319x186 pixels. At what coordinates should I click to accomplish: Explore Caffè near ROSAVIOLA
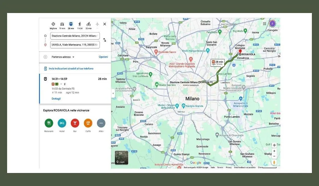[88, 123]
